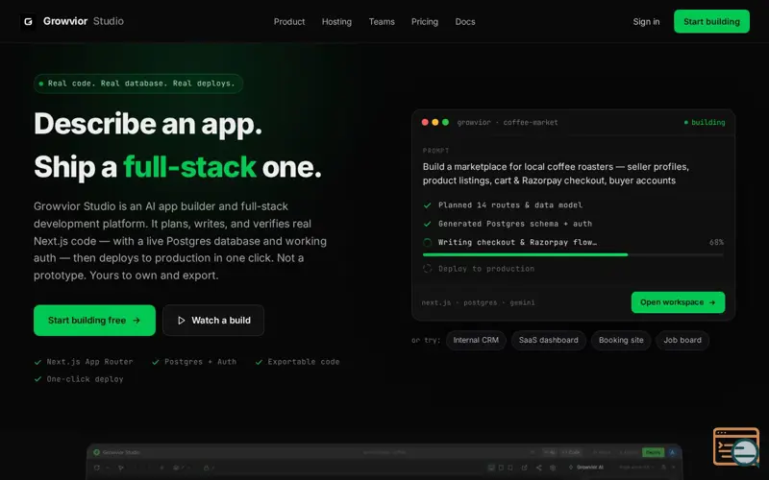Click the share icon in preview toolbar
The height and width of the screenshot is (480, 769).
pos(538,468)
